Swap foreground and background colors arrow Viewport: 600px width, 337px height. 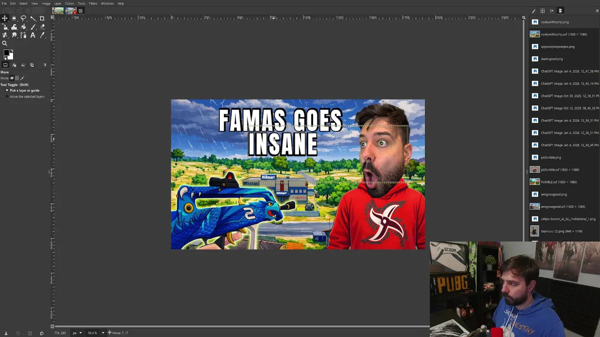(12, 51)
